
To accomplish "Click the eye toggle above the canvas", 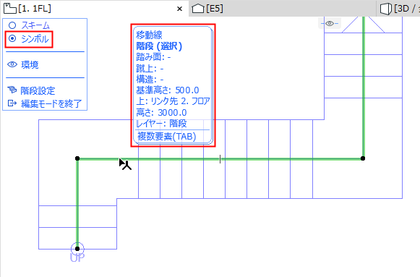I will tap(330, 24).
